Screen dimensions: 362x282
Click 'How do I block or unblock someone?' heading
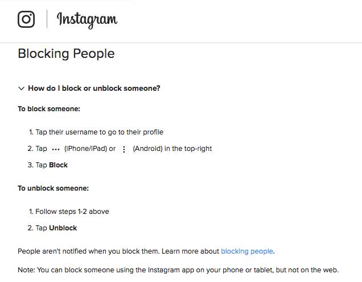coord(94,88)
